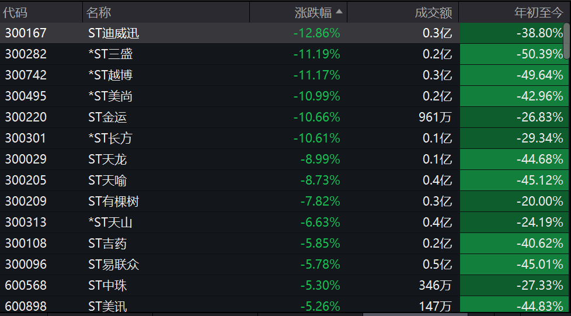Click the sort arrow beside 涨跌幅
Image resolution: width=571 pixels, height=316 pixels.
click(x=339, y=12)
